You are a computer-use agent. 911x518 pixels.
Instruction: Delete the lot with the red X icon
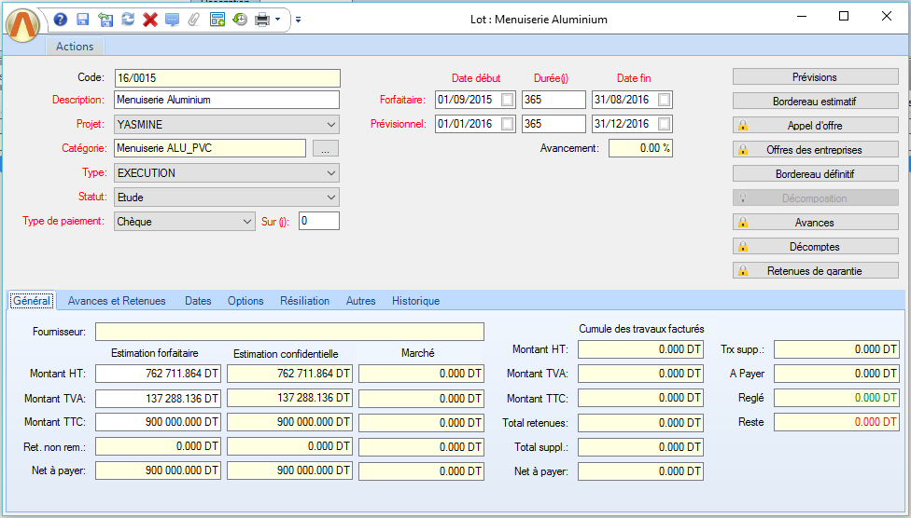click(149, 20)
